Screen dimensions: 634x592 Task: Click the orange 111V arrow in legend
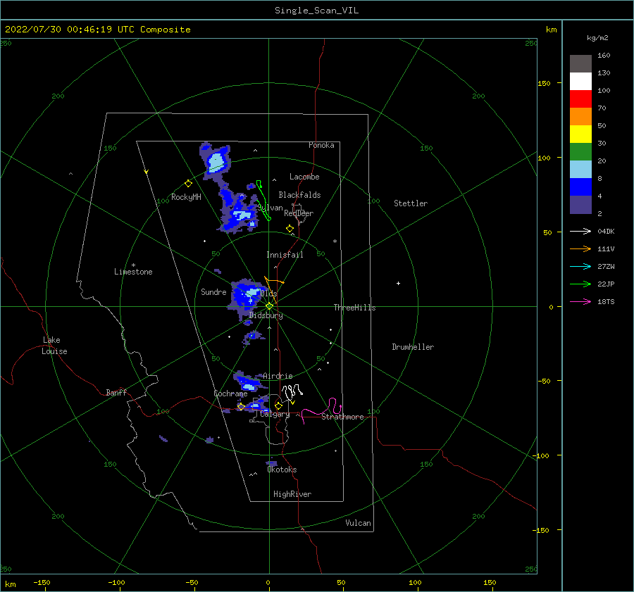click(x=580, y=249)
